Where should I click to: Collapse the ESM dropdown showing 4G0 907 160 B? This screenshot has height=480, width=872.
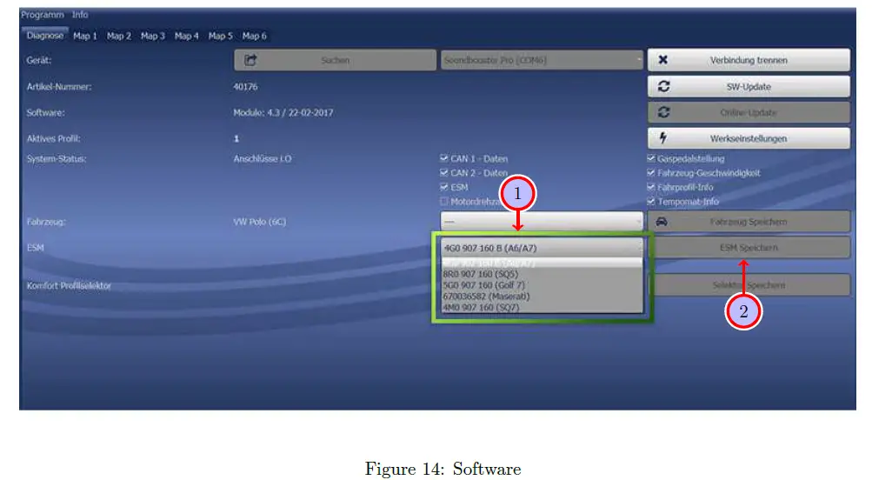(542, 248)
